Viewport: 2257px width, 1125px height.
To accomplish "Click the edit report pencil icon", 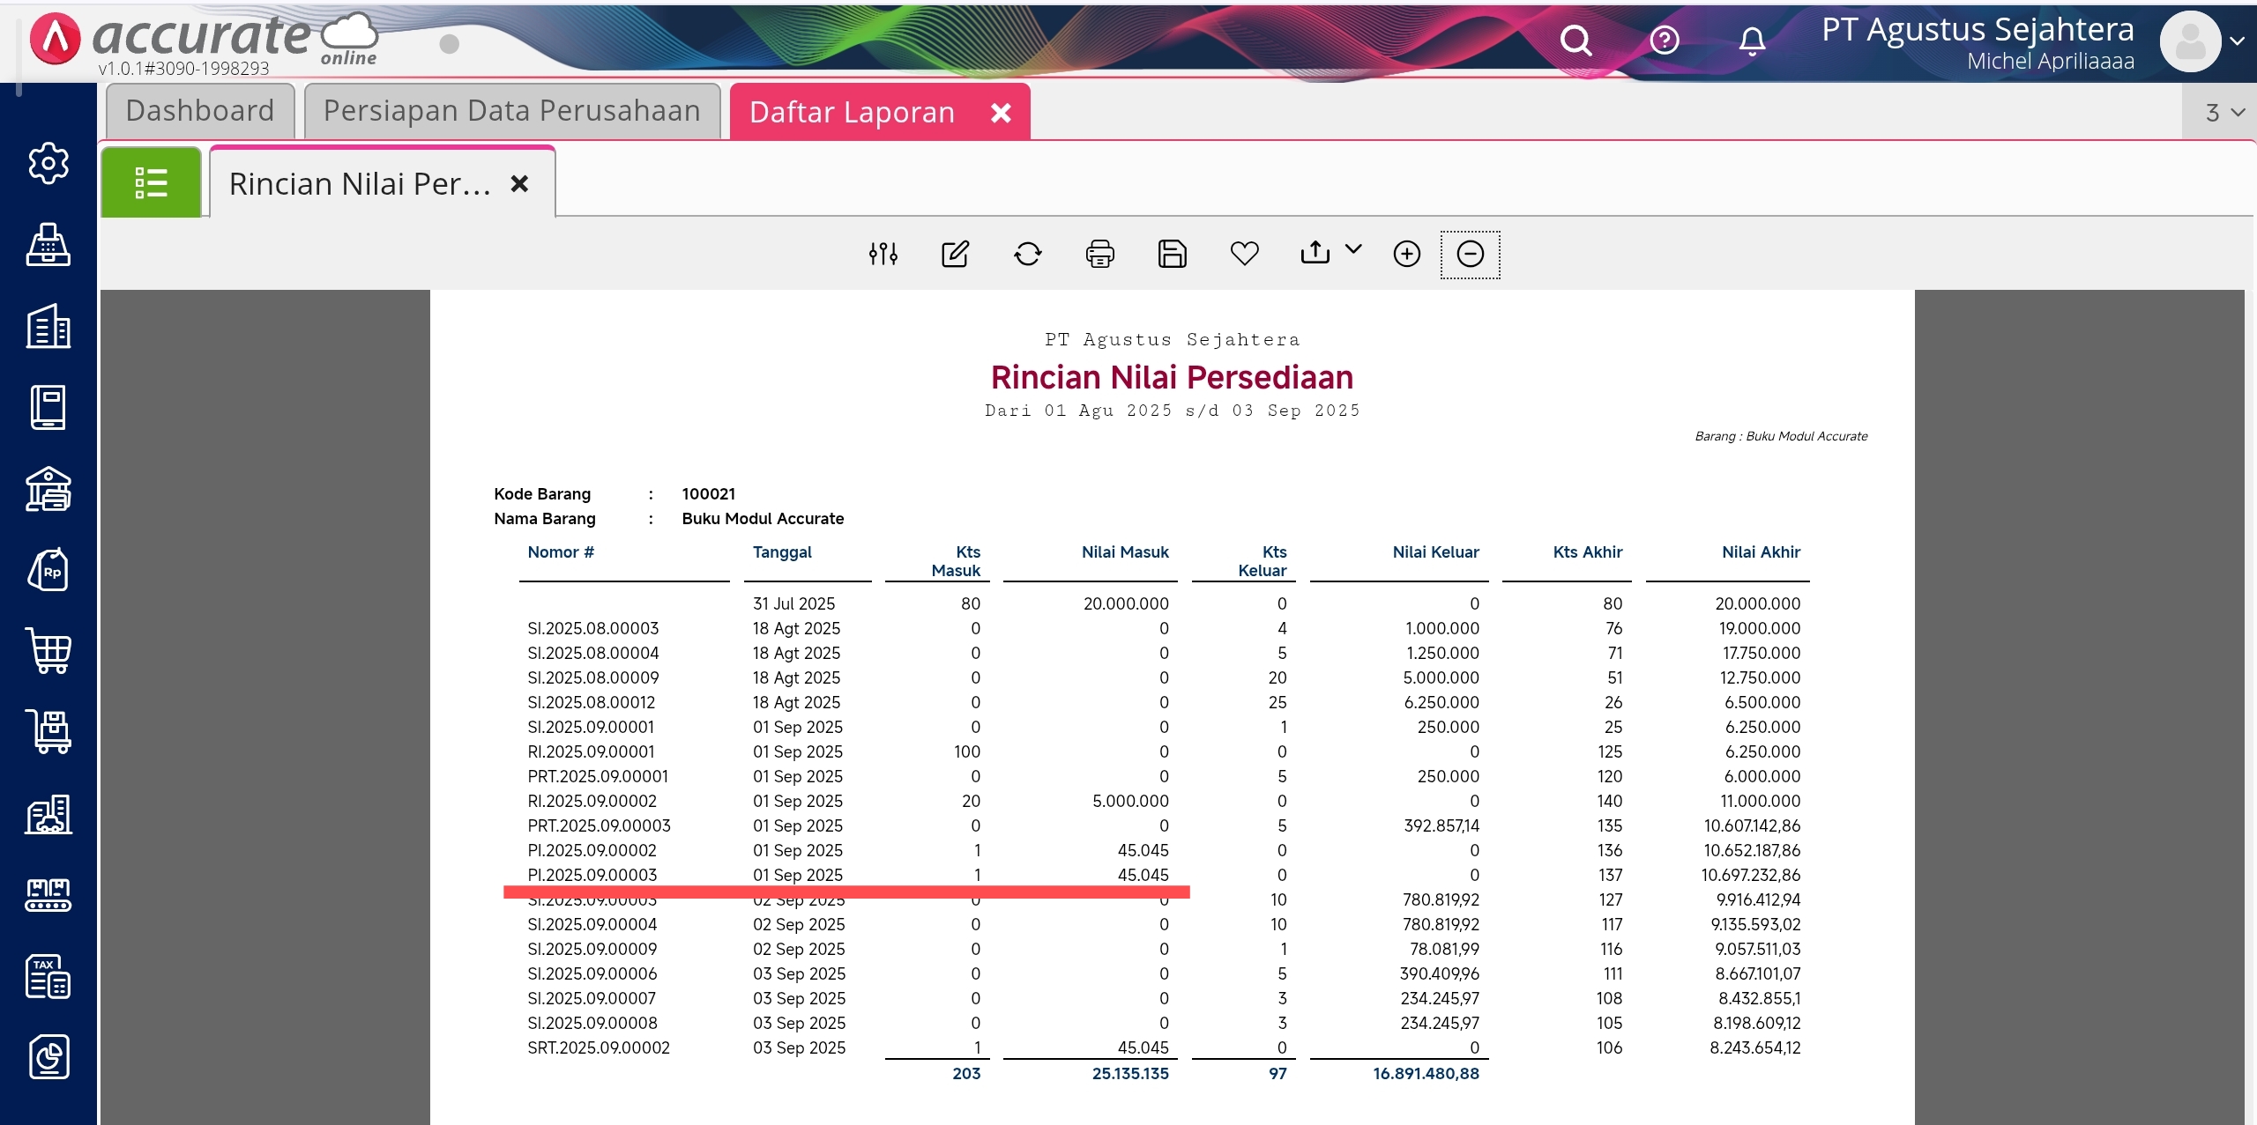I will pyautogui.click(x=955, y=254).
